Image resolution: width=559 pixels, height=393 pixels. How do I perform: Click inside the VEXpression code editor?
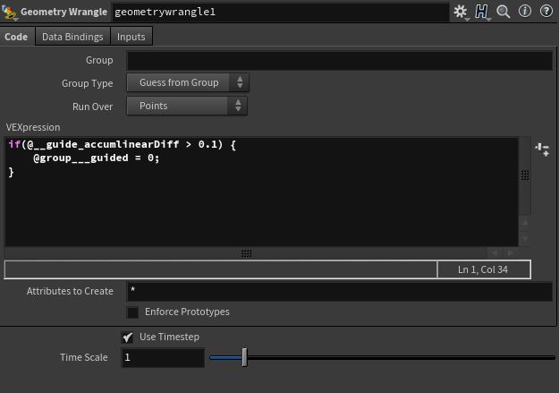[261, 192]
